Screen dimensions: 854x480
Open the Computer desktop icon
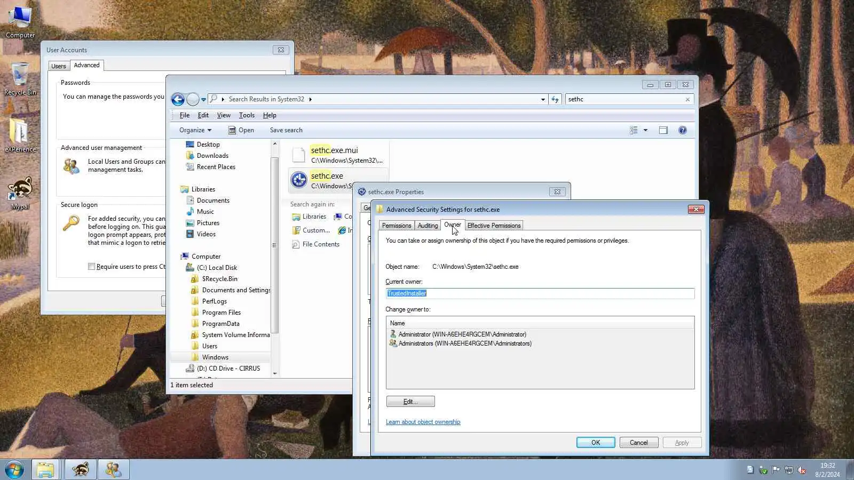tap(20, 22)
